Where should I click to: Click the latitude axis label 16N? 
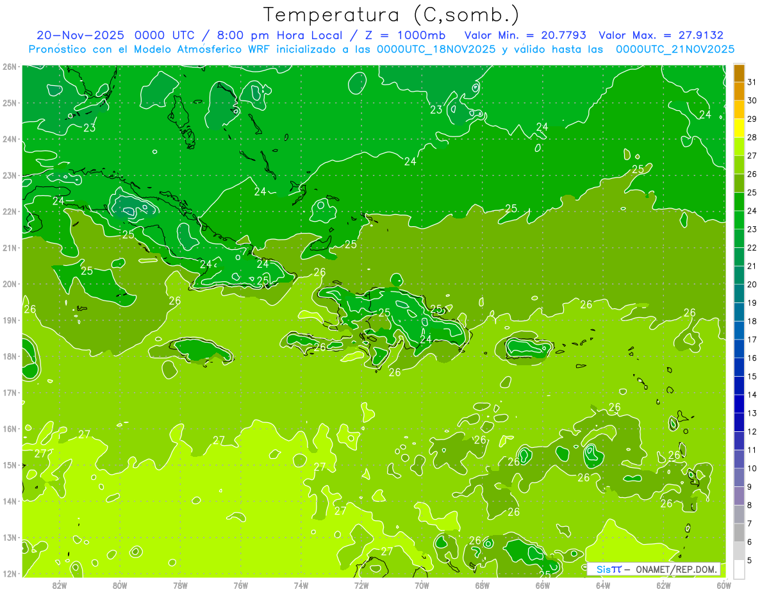(10, 428)
